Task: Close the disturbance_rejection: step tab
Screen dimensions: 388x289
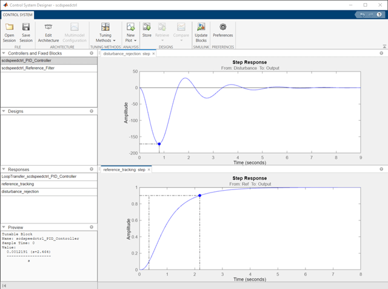Action: coord(153,54)
